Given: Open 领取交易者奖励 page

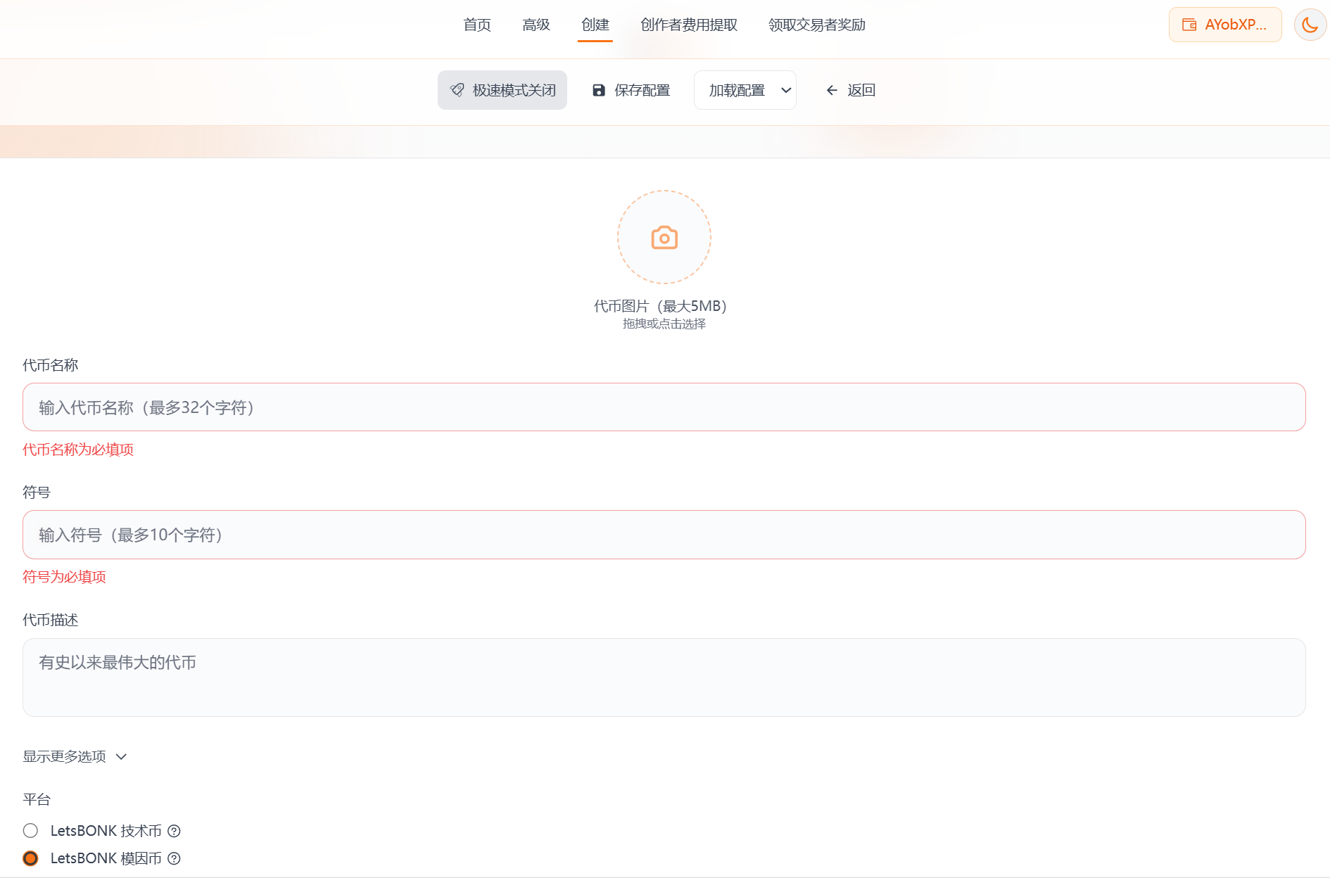Looking at the screenshot, I should point(816,25).
